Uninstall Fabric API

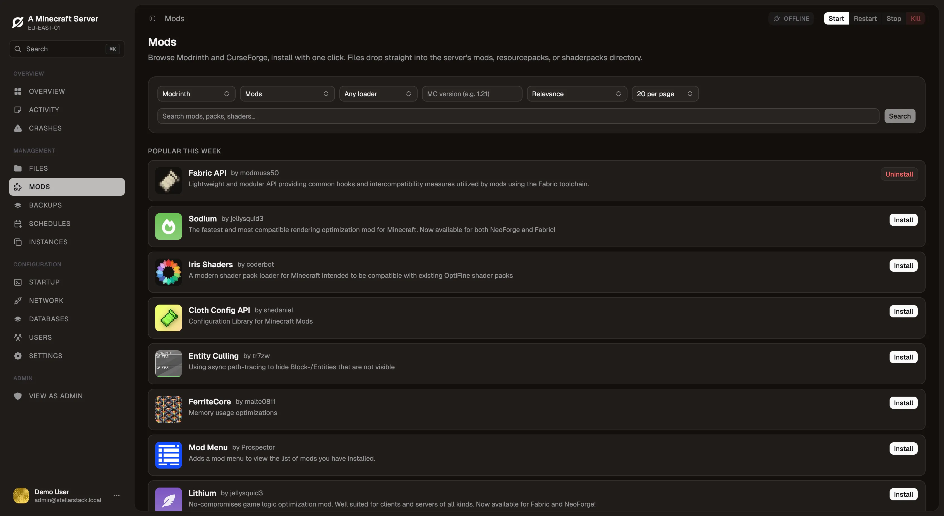(x=899, y=174)
